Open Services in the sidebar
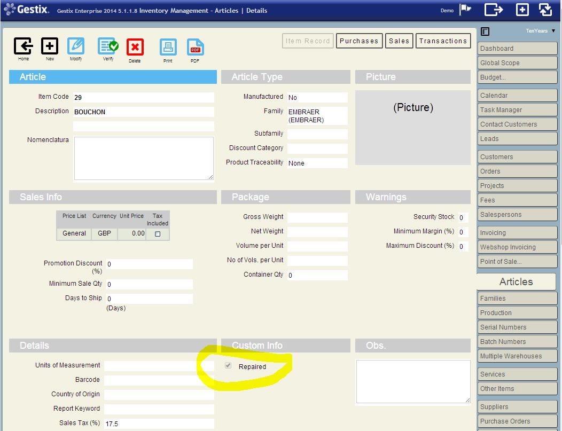Screen dimensions: 562x431 point(517,374)
